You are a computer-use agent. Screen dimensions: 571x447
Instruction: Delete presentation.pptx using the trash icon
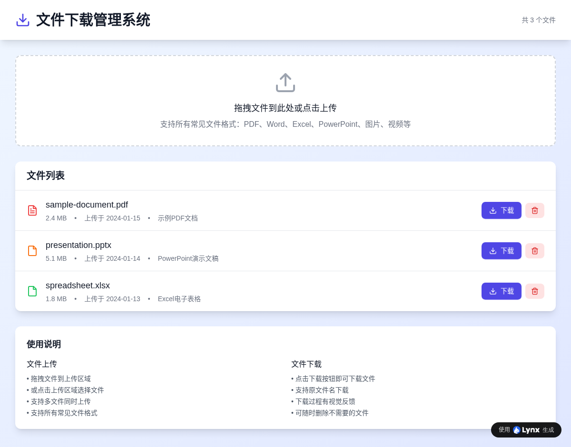[534, 251]
